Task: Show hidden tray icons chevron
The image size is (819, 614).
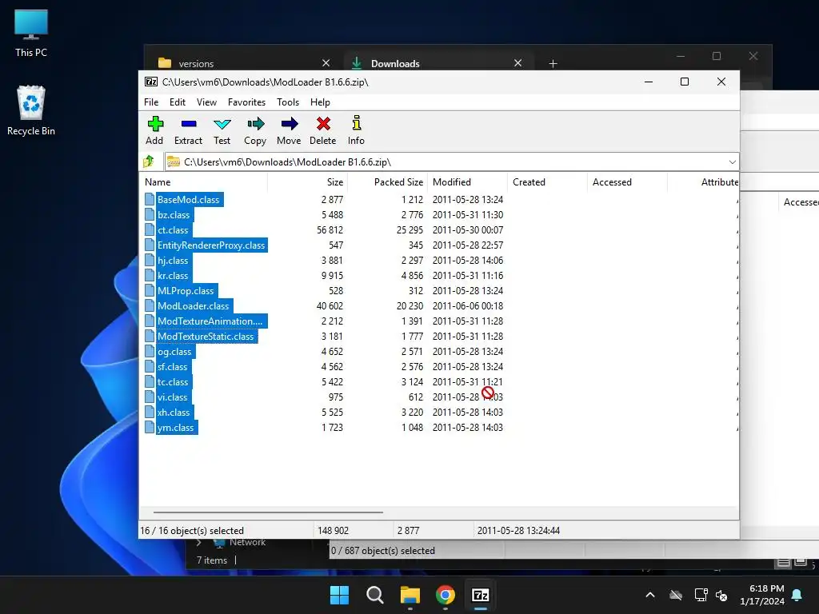Action: [650, 595]
